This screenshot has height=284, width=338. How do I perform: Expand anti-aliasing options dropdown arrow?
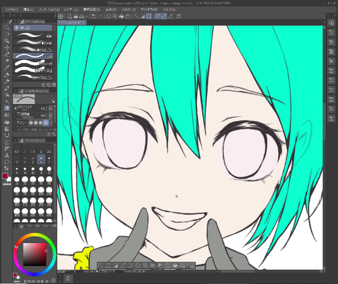coord(51,123)
